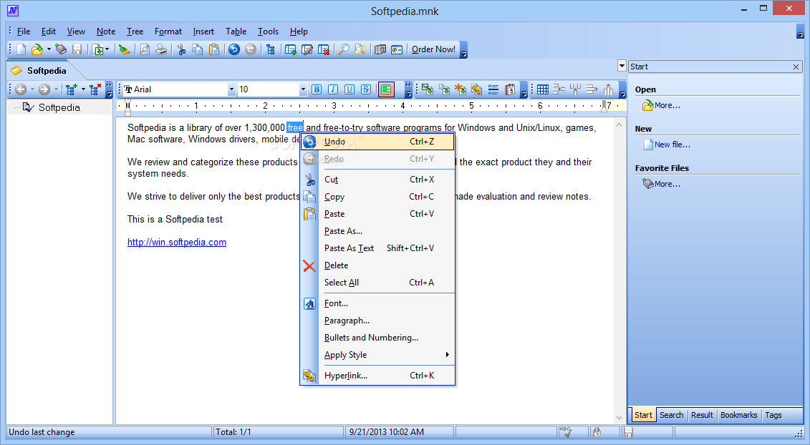The image size is (810, 445).
Task: Choose Hyperlink... from context menu
Action: [377, 376]
